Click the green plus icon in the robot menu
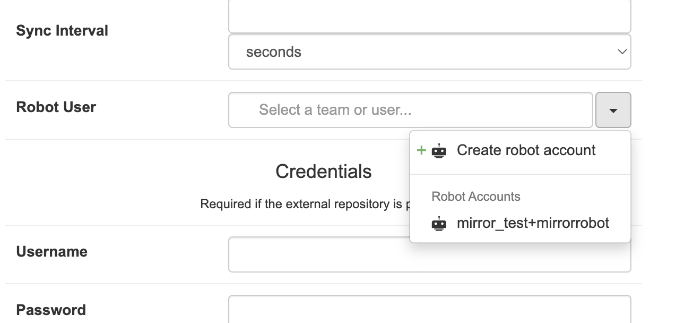This screenshot has width=676, height=323. point(421,150)
